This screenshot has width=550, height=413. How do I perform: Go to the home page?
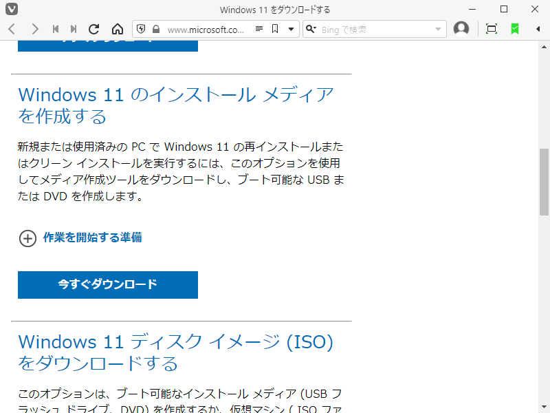(118, 29)
